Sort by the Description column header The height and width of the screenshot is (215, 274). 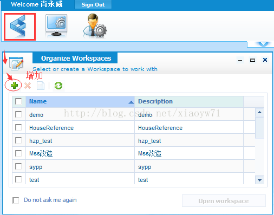click(189, 102)
